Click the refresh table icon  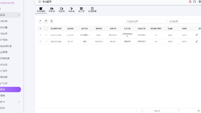point(46,21)
